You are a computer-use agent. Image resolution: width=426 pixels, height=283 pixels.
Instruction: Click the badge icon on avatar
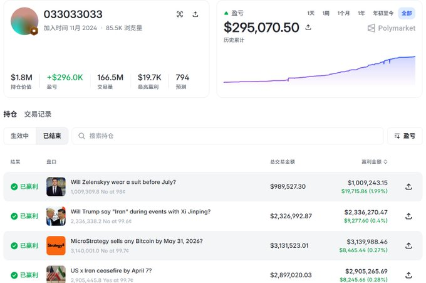(x=34, y=31)
